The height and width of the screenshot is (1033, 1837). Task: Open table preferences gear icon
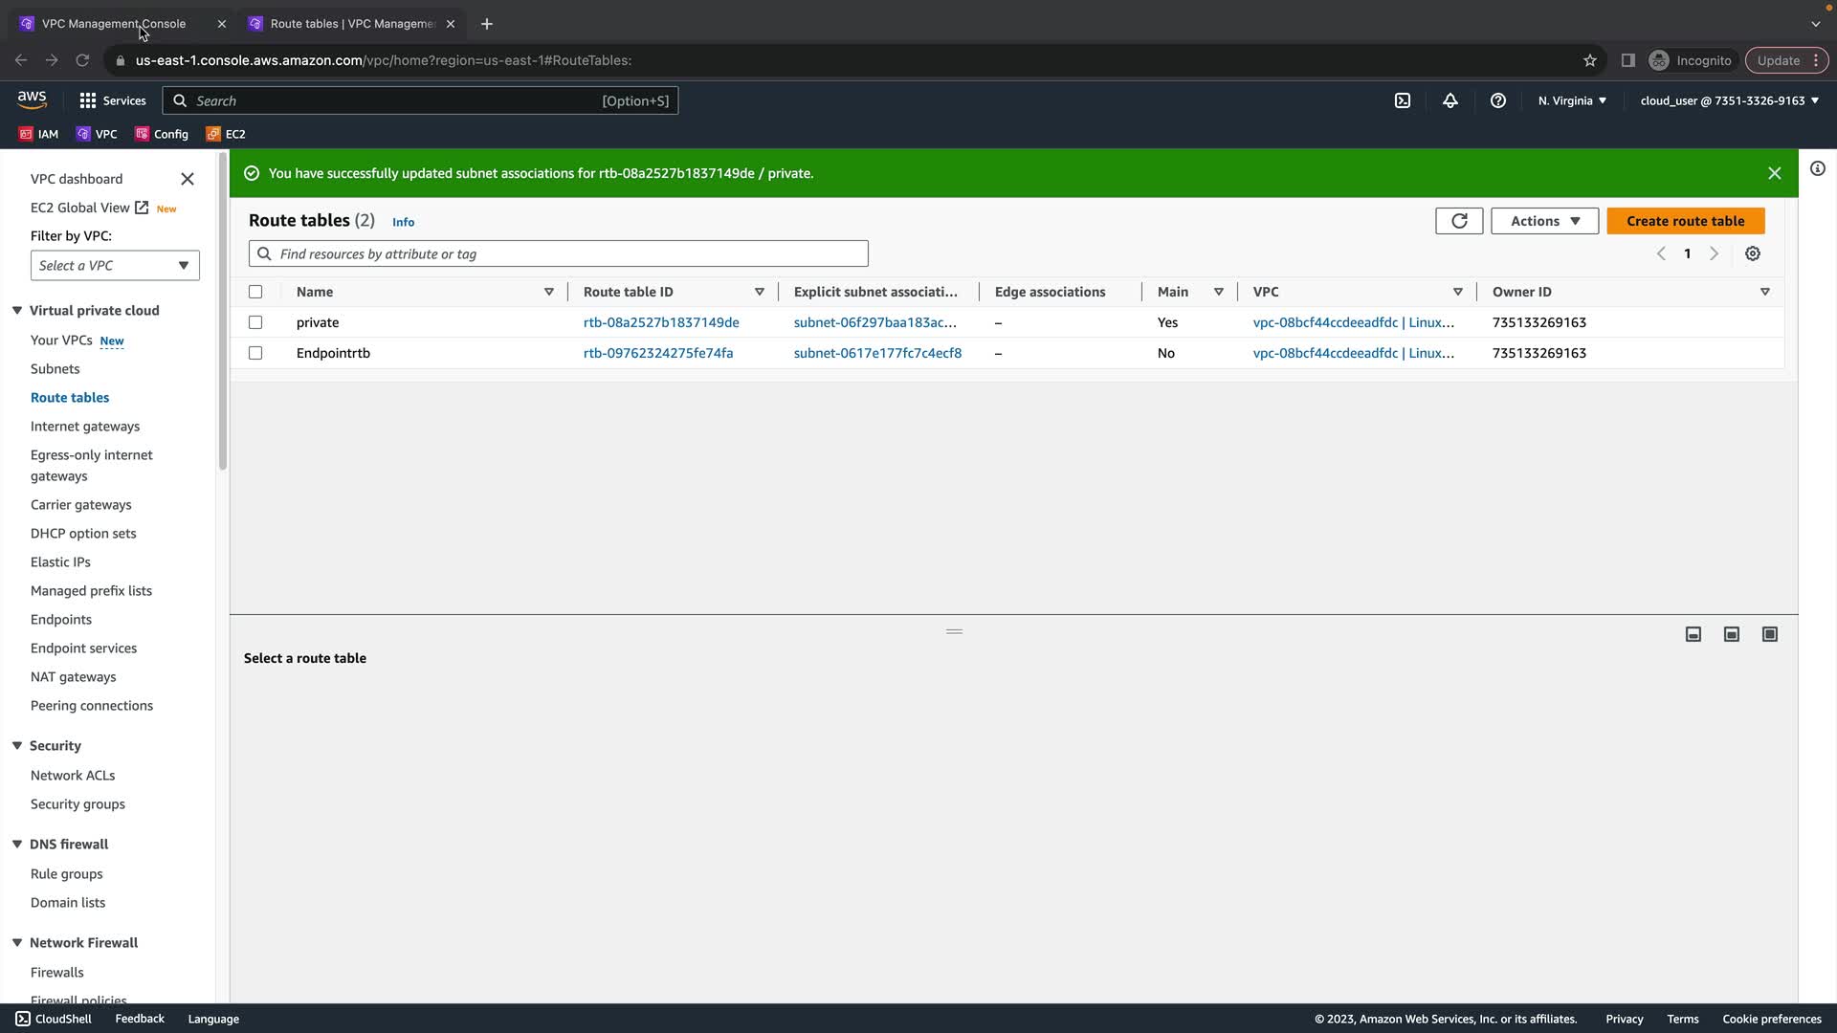pos(1753,253)
